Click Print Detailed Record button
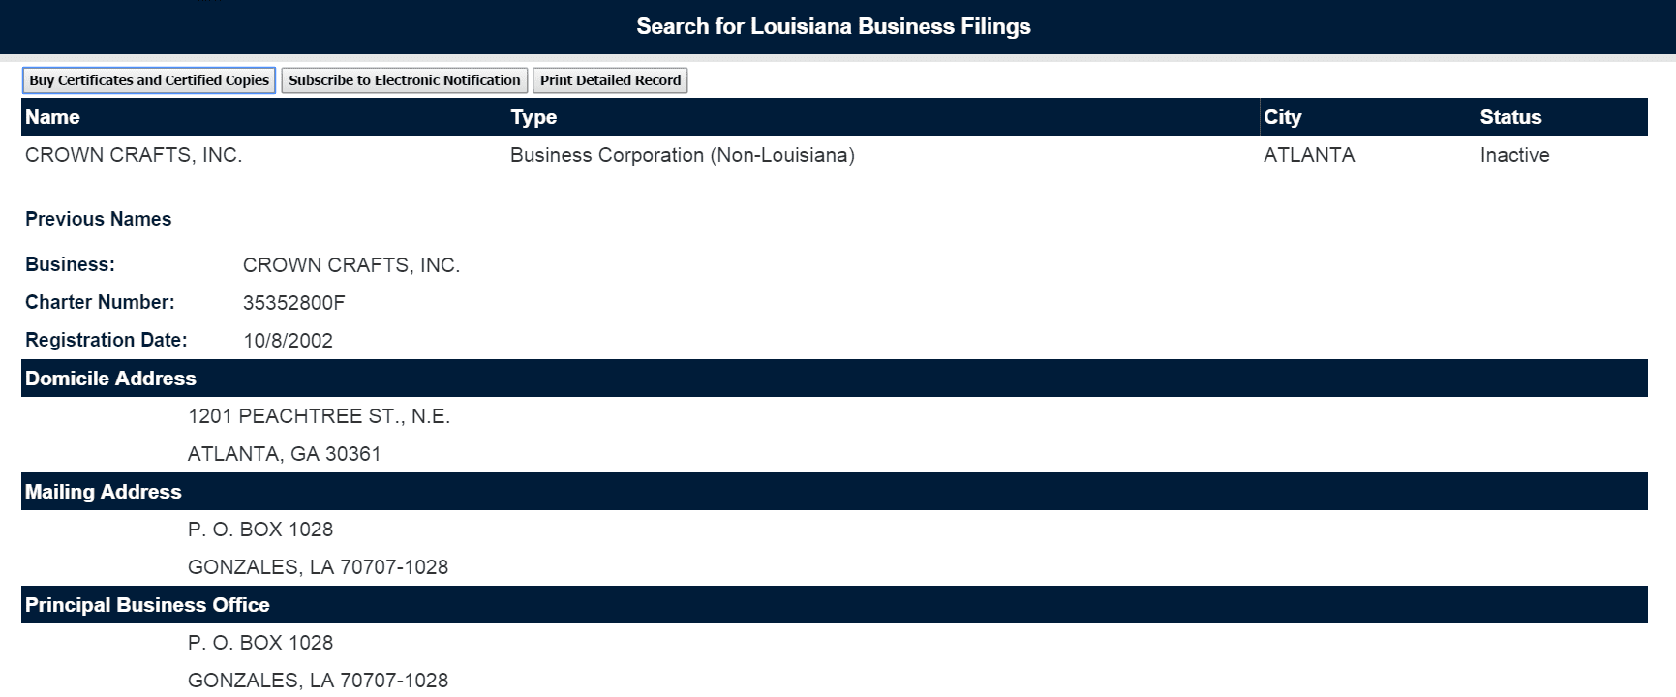This screenshot has width=1676, height=697. tap(610, 80)
